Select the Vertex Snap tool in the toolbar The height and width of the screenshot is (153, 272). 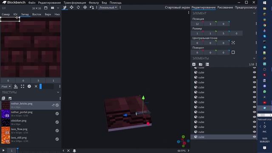pyautogui.click(x=92, y=8)
